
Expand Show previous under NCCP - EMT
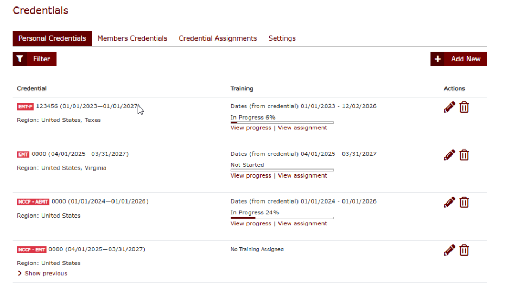pyautogui.click(x=42, y=274)
